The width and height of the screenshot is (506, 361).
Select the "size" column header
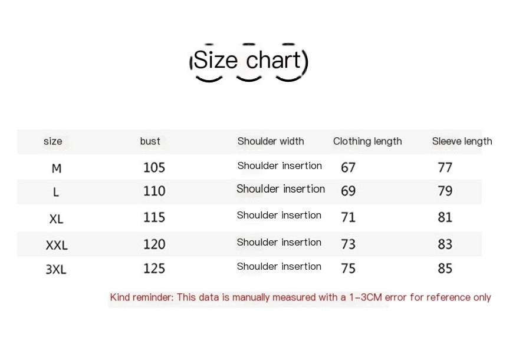click(x=52, y=141)
